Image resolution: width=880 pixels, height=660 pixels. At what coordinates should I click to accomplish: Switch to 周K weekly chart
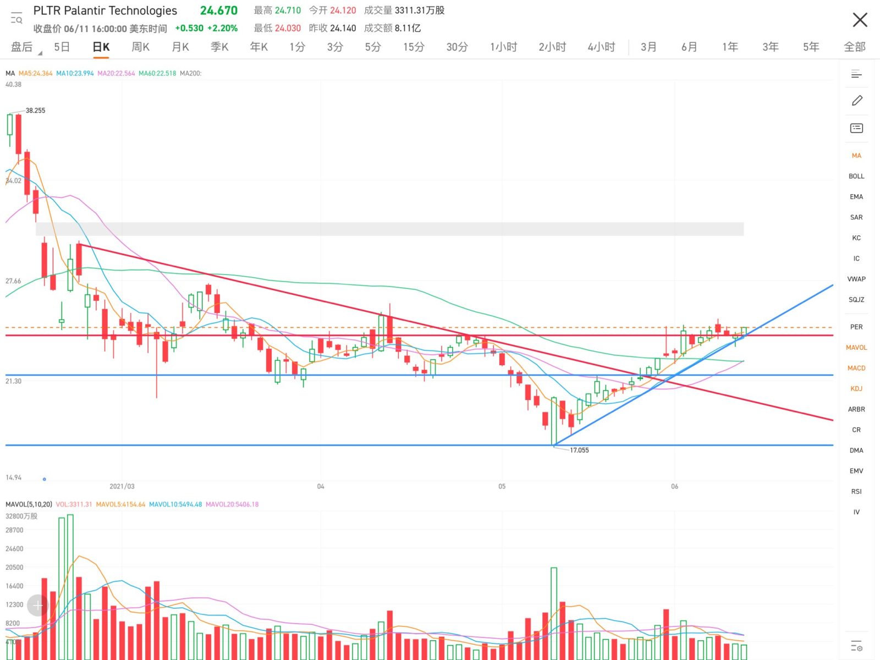point(141,47)
